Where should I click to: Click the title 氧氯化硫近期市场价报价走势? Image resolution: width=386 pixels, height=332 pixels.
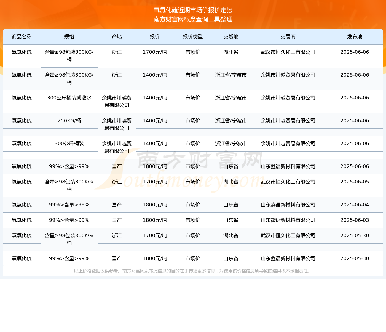tap(193, 10)
